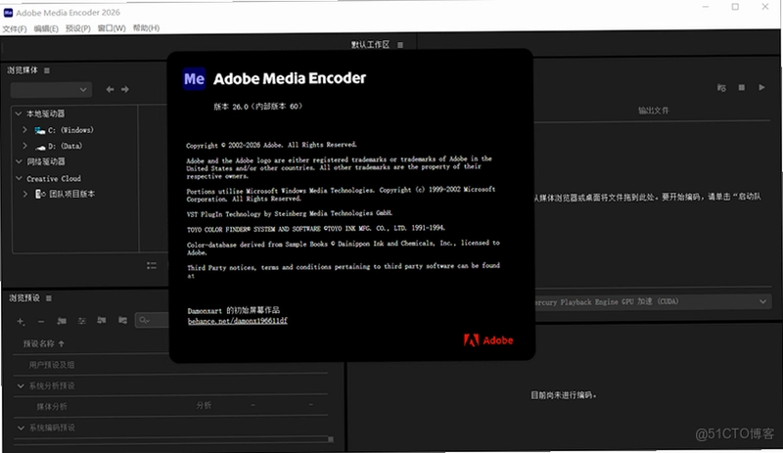Open the 编辑(E) menu

point(46,28)
